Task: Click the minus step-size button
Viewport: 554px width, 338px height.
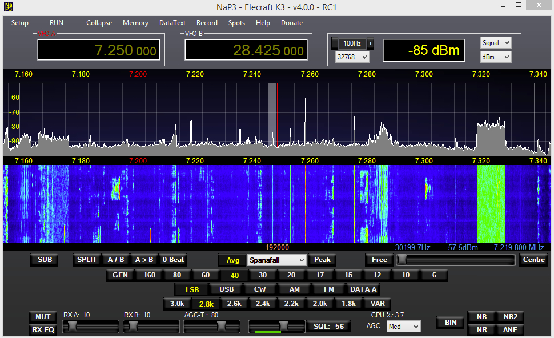Action: [x=335, y=43]
